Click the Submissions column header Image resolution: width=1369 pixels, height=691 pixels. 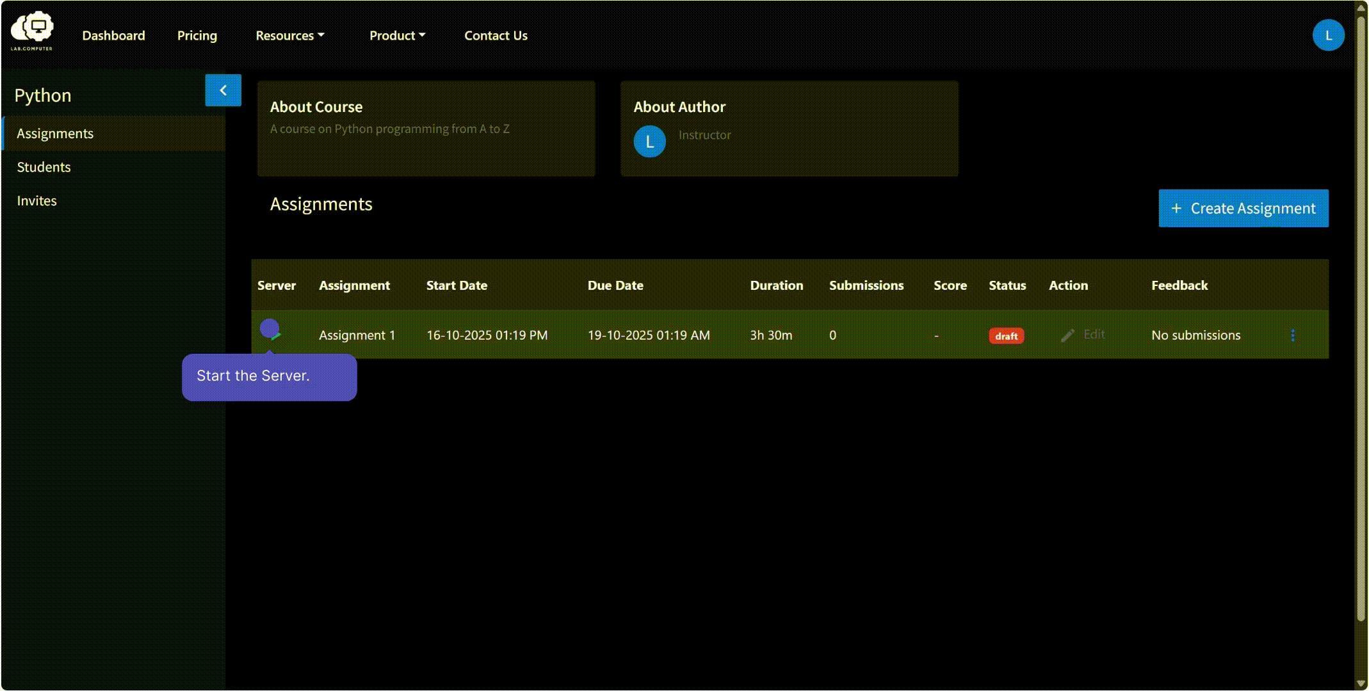point(866,285)
